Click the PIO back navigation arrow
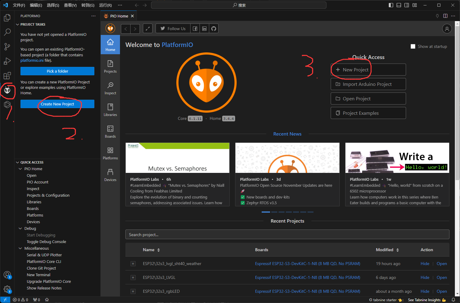The width and height of the screenshot is (460, 303). [126, 29]
